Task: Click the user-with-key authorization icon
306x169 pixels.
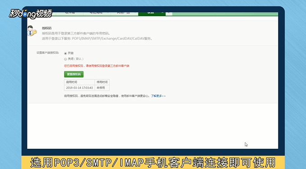Action: [32, 31]
